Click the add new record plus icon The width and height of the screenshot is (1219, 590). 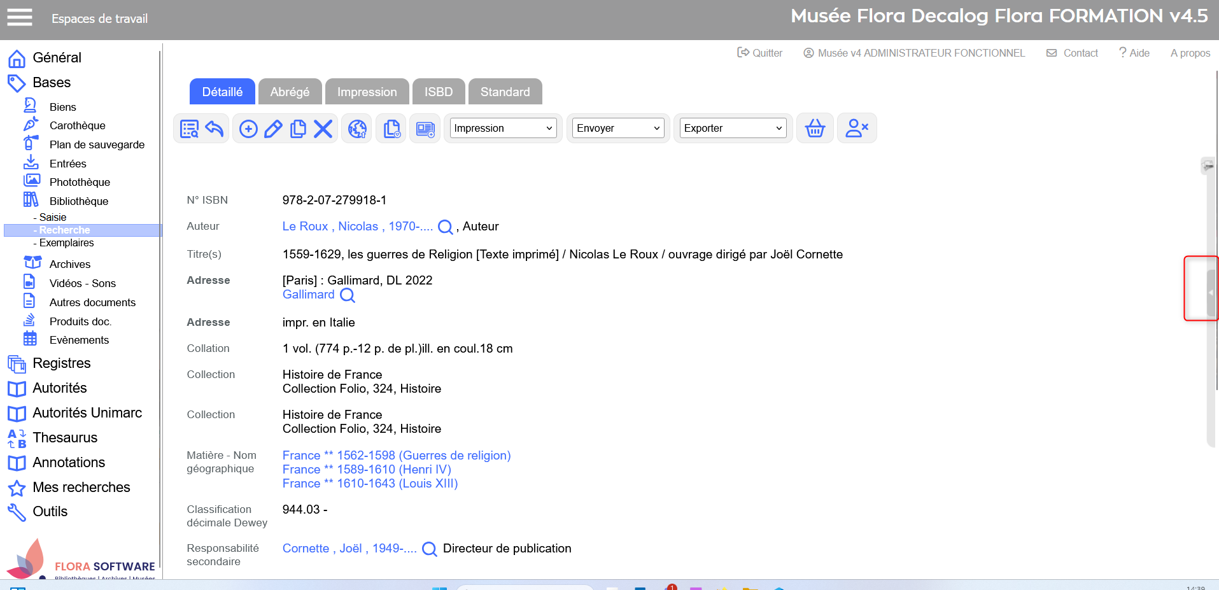pyautogui.click(x=248, y=129)
